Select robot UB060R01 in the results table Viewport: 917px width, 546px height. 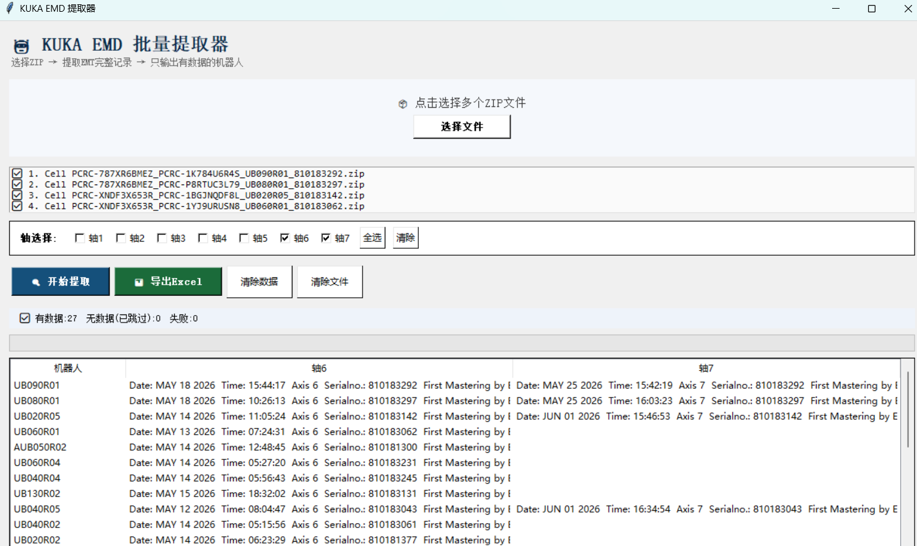click(x=37, y=431)
